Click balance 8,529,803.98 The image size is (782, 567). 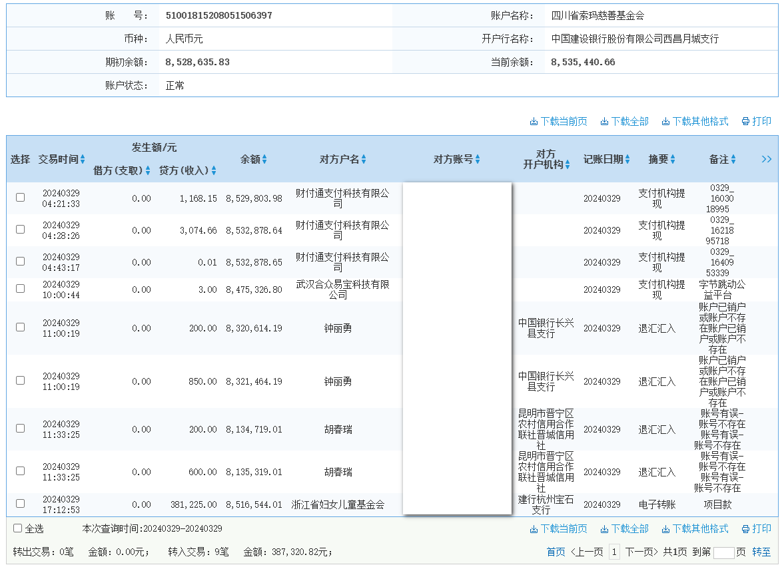tap(254, 198)
